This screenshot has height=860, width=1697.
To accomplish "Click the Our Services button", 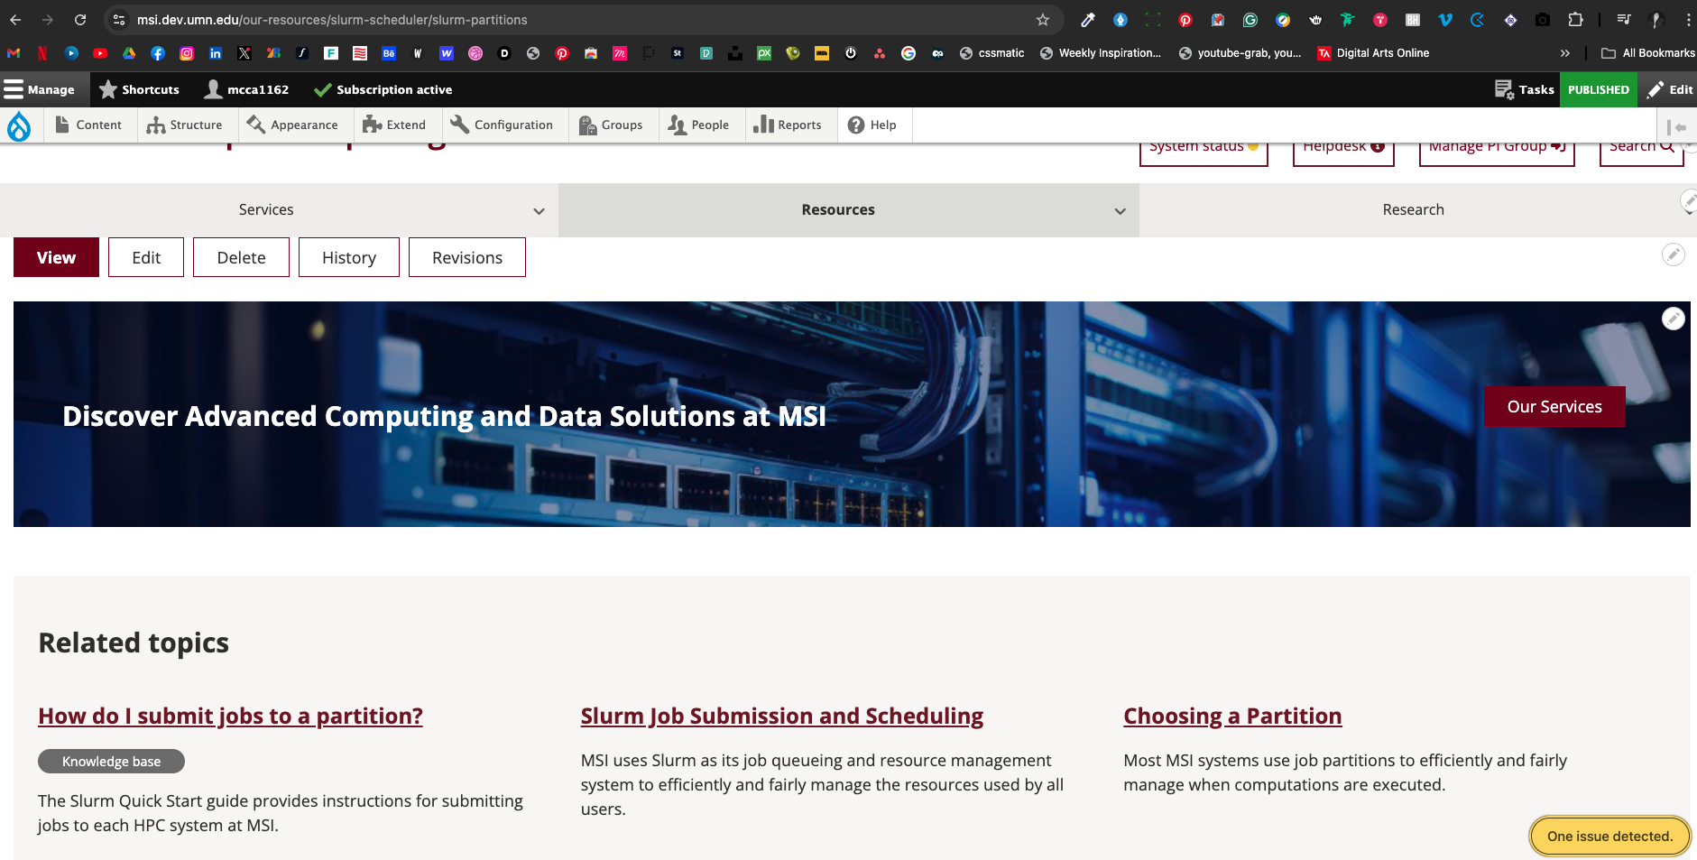I will (1554, 407).
